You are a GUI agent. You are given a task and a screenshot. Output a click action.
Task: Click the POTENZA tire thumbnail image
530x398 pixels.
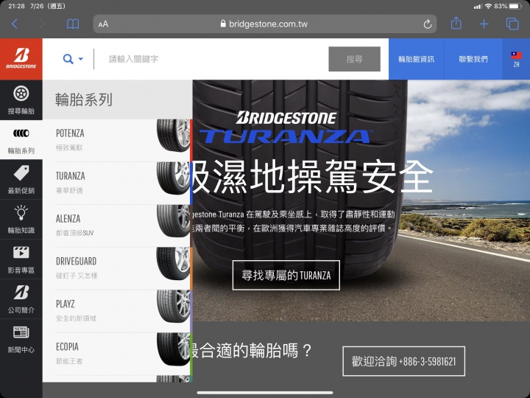(174, 135)
